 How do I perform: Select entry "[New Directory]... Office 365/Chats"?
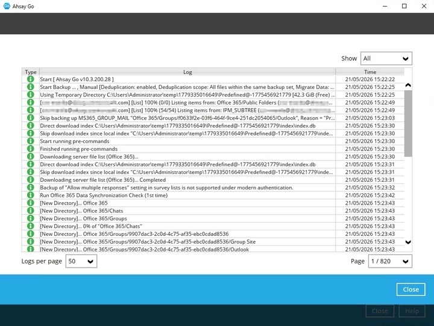(81, 211)
